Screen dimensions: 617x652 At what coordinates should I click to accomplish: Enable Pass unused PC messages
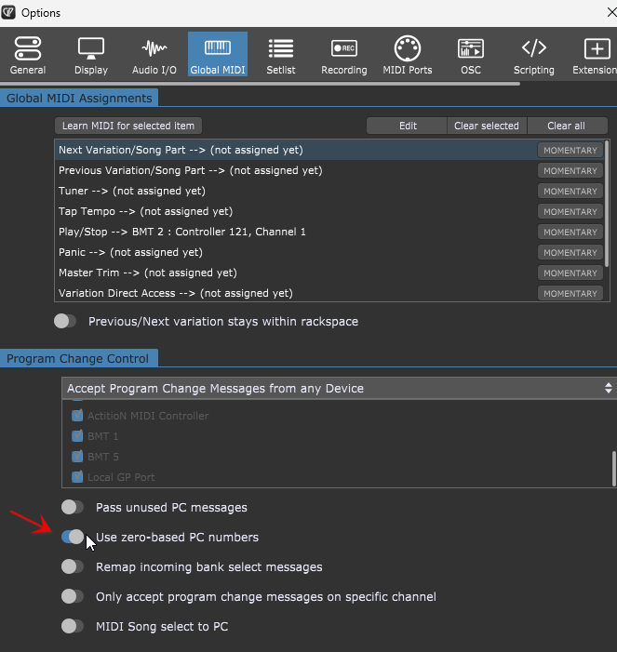73,507
